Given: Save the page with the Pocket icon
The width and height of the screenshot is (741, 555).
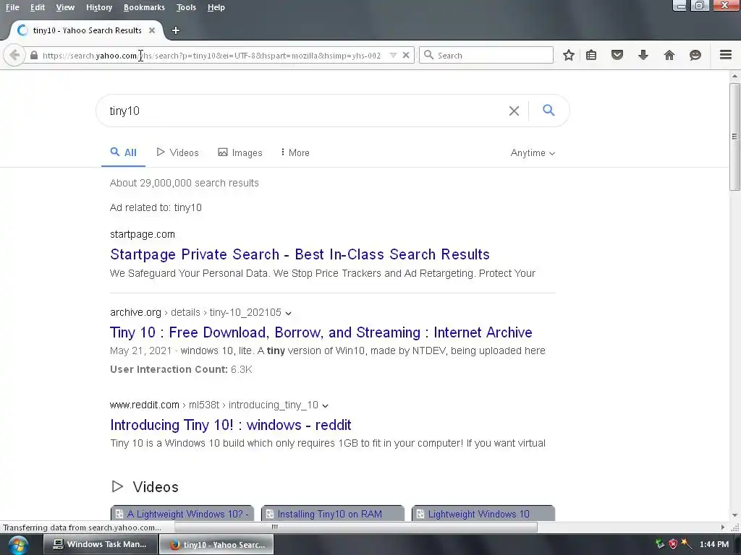Looking at the screenshot, I should click(x=617, y=55).
